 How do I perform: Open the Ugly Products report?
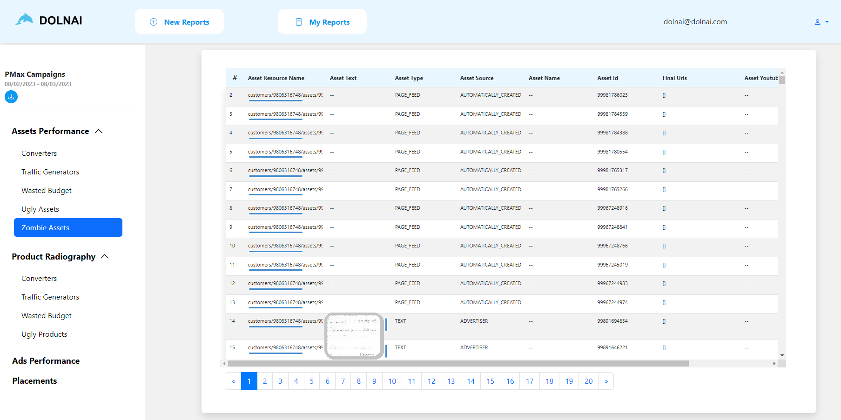point(44,334)
